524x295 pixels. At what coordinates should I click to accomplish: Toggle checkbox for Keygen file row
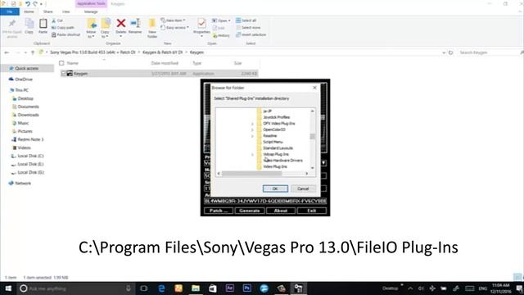[x=63, y=73]
